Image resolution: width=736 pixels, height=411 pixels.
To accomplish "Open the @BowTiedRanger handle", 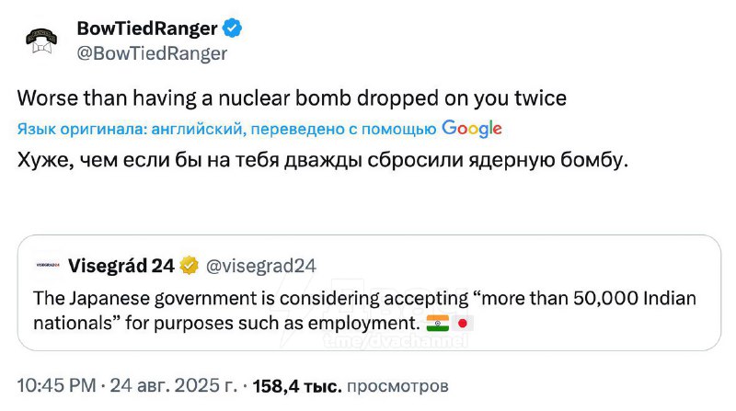I will coord(152,53).
